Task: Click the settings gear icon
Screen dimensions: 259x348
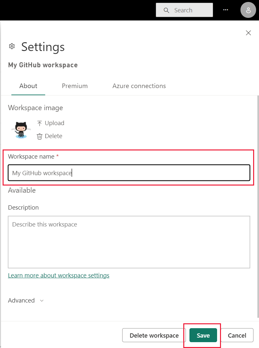Action: [12, 46]
